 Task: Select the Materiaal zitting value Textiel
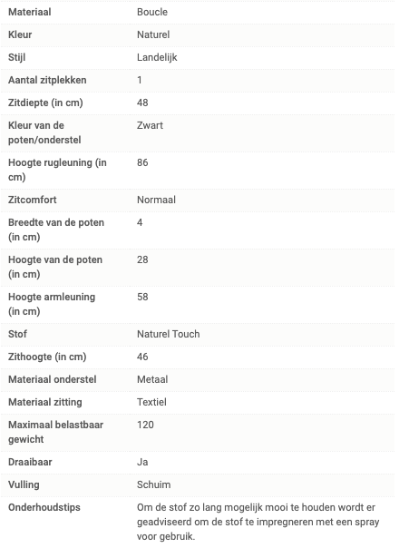click(x=151, y=402)
